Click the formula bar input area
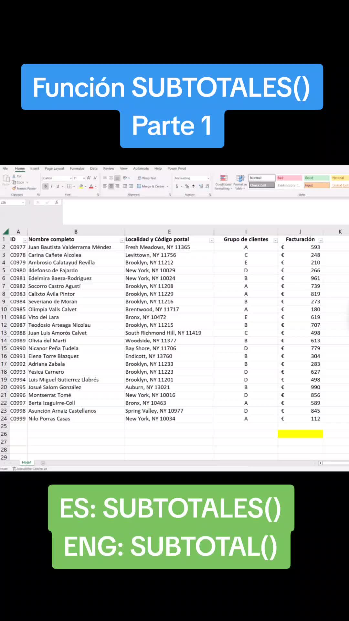This screenshot has height=621, width=349. 206,212
